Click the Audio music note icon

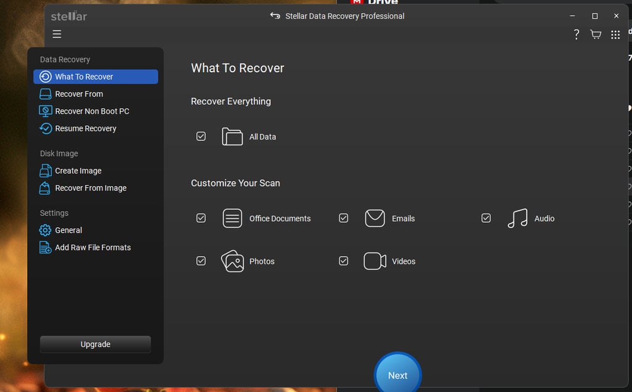(x=518, y=218)
